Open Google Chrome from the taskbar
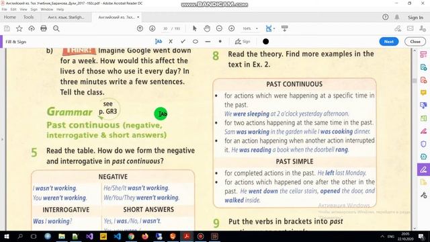Viewport: 430px width, 242px height. 131,236
